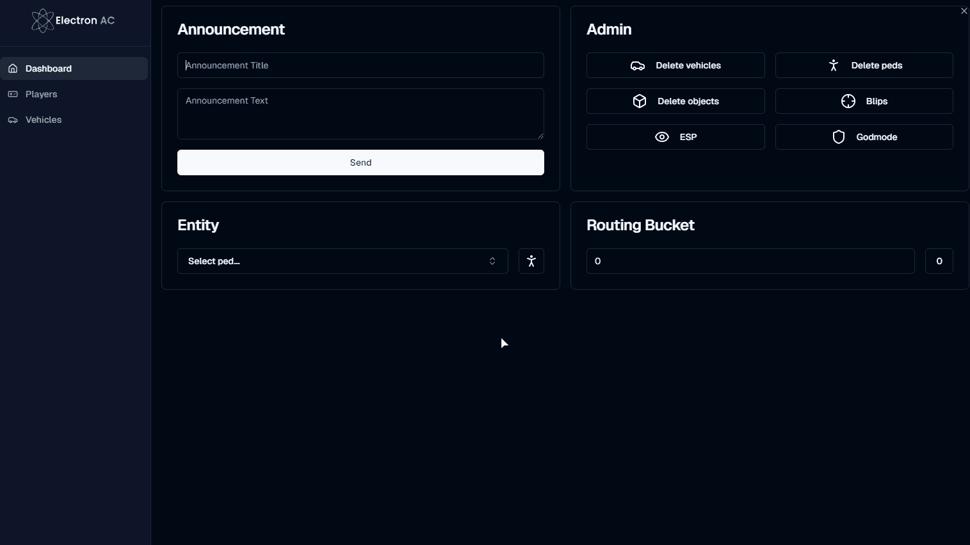This screenshot has width=970, height=545.
Task: Click the Electron AC atom logo
Action: (x=42, y=20)
